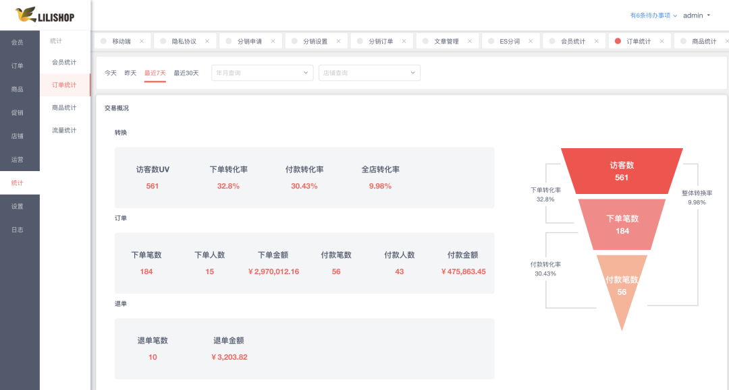This screenshot has width=729, height=390.
Task: Open the 订单 section in the sidebar
Action: click(19, 65)
